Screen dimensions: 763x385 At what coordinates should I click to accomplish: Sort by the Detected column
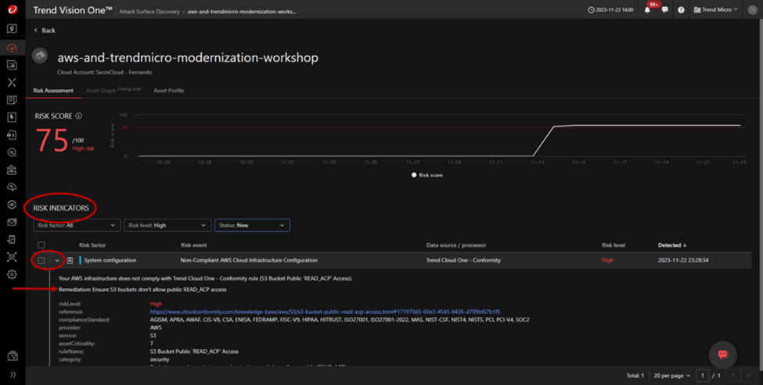[x=672, y=245]
